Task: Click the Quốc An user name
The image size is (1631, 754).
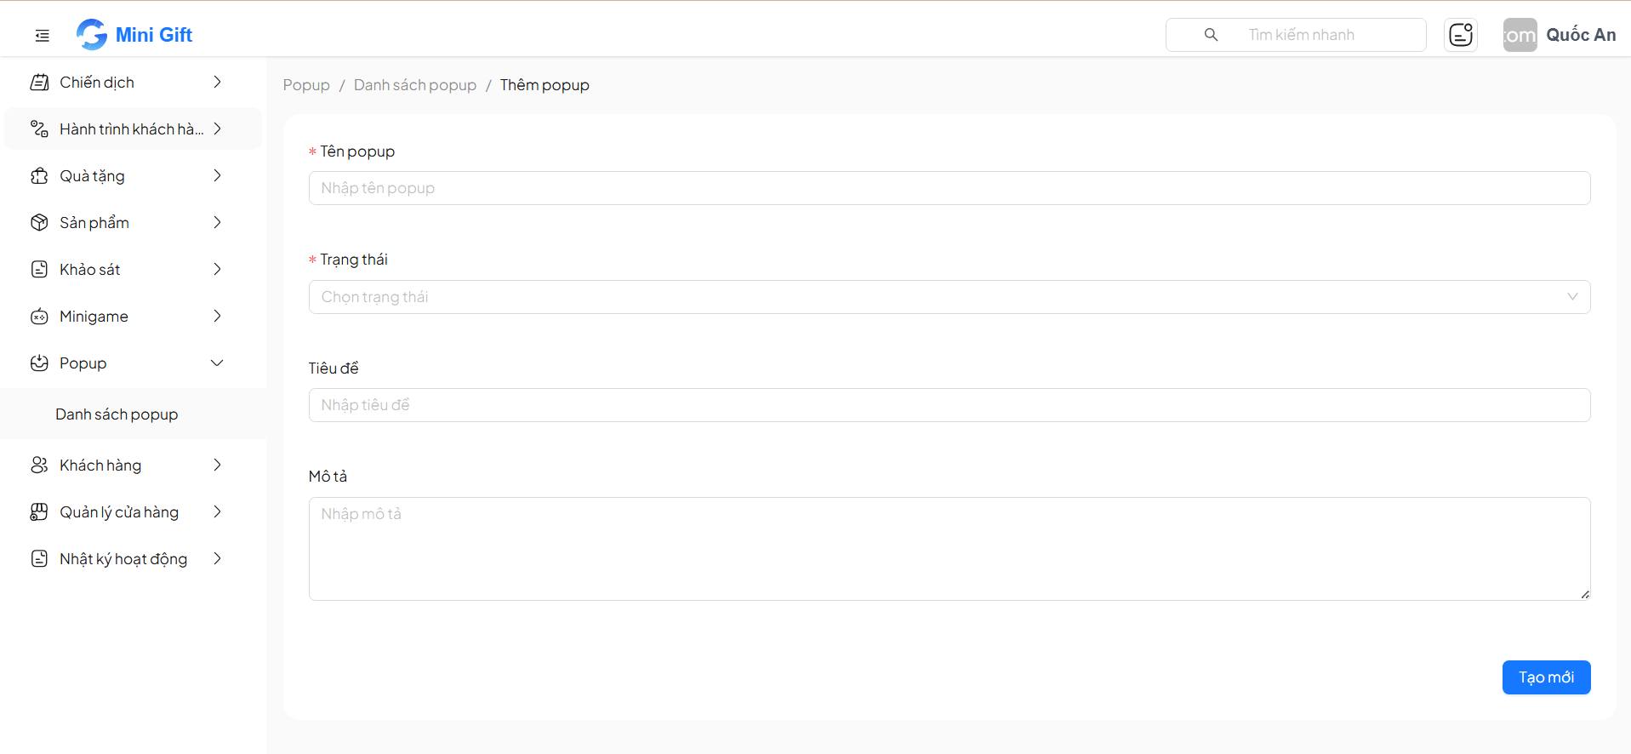Action: coord(1581,35)
